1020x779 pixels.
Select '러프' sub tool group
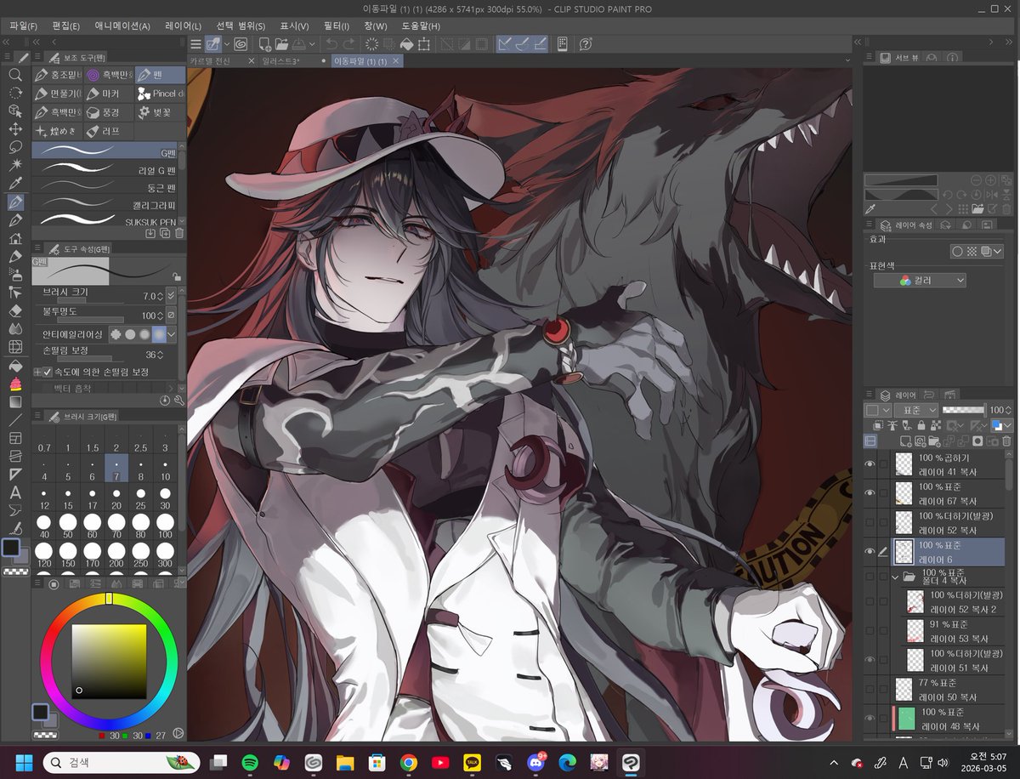point(108,131)
